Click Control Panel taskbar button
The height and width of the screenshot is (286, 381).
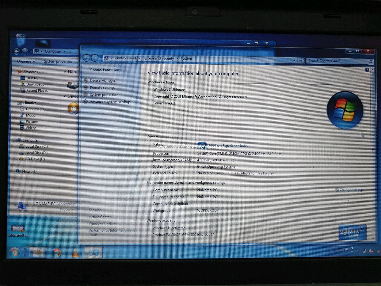pyautogui.click(x=94, y=253)
